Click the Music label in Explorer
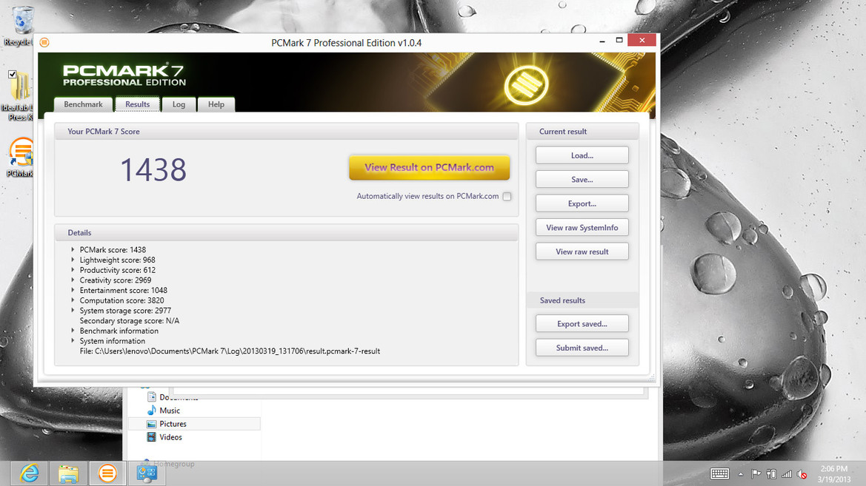Viewport: 866px width, 486px height. (170, 411)
